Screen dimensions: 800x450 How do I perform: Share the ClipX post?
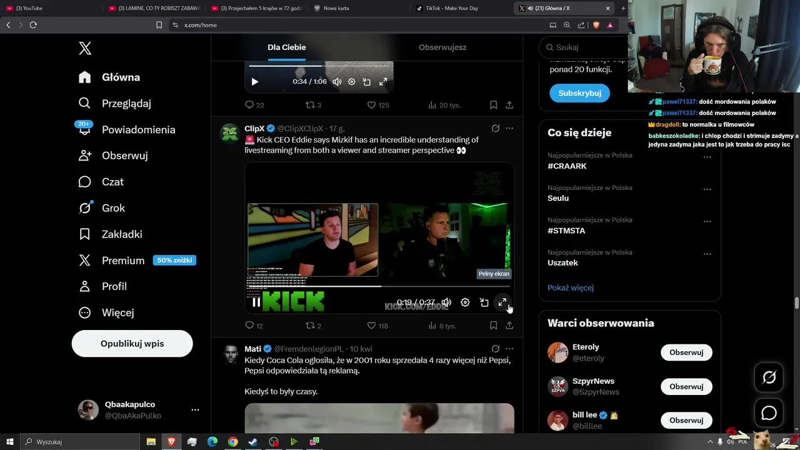click(x=509, y=326)
